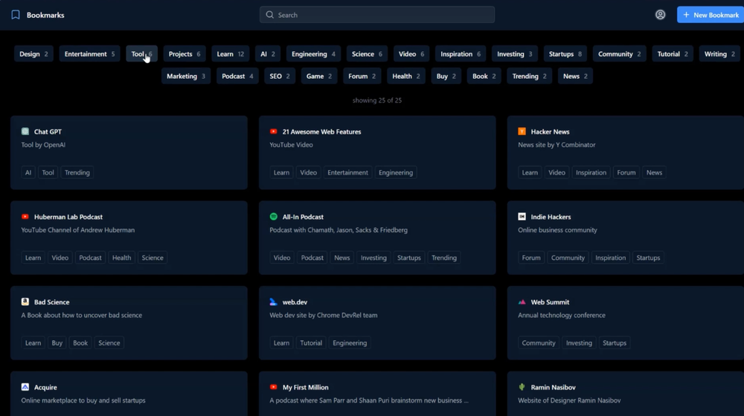This screenshot has height=416, width=744.
Task: Click the Indie Hackers IH icon
Action: coord(522,216)
